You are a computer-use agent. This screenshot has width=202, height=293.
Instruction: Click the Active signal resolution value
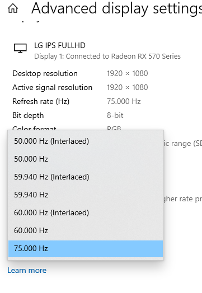128,87
